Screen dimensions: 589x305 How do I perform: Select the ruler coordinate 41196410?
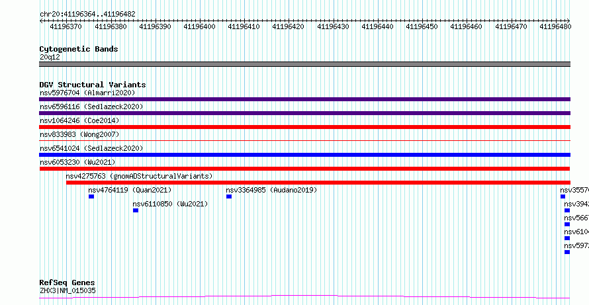coord(244,26)
